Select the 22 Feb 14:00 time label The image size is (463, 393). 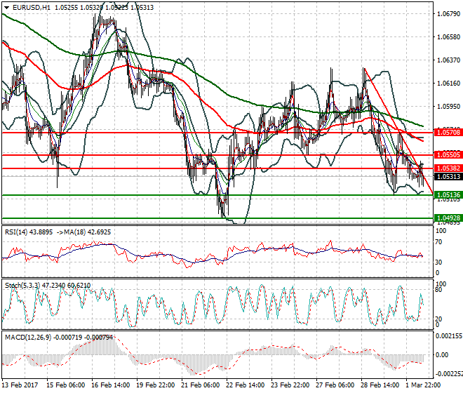(245, 385)
